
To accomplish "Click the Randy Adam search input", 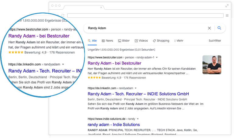I will (x=146, y=28).
